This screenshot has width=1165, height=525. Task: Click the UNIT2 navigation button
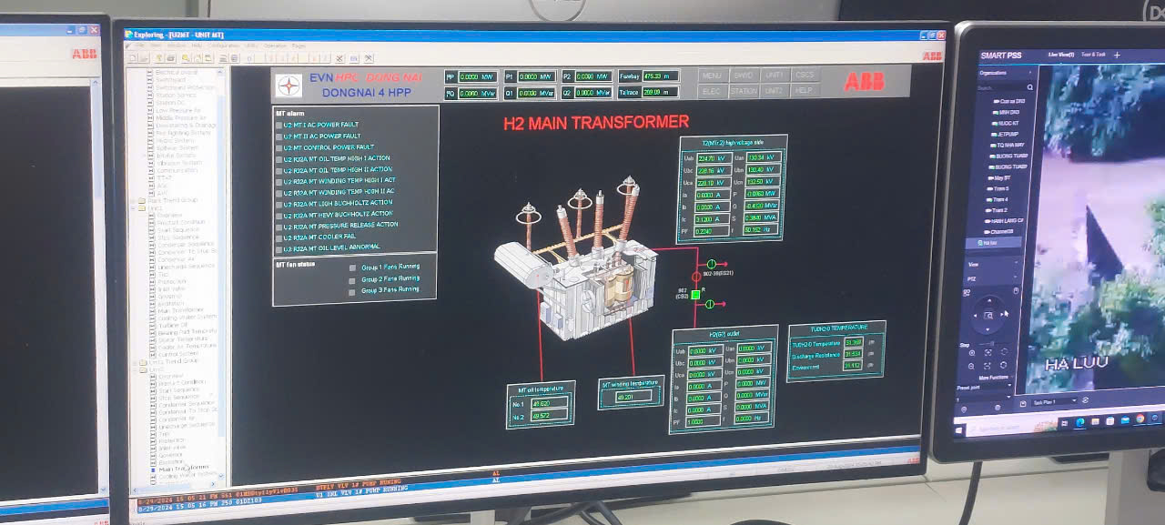(774, 91)
